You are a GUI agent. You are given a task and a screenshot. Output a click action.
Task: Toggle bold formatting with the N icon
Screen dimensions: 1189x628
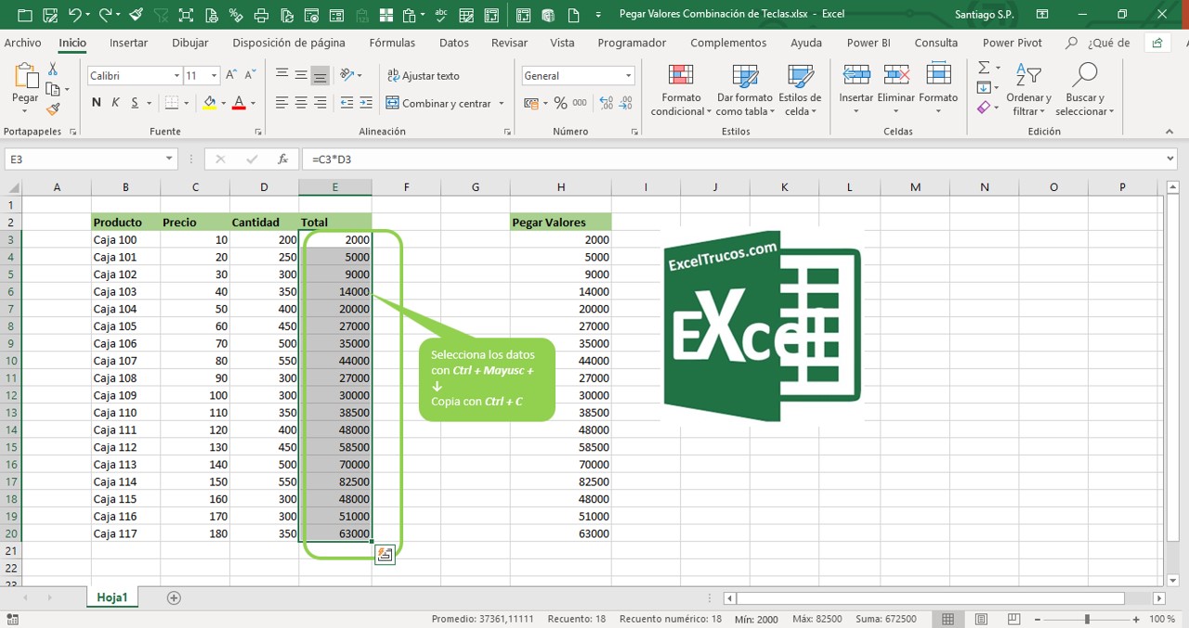pos(96,103)
